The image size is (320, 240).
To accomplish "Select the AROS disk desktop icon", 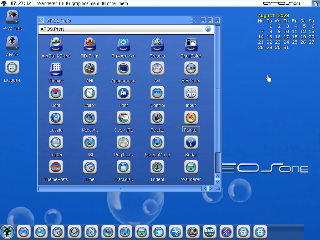I will click(x=13, y=43).
